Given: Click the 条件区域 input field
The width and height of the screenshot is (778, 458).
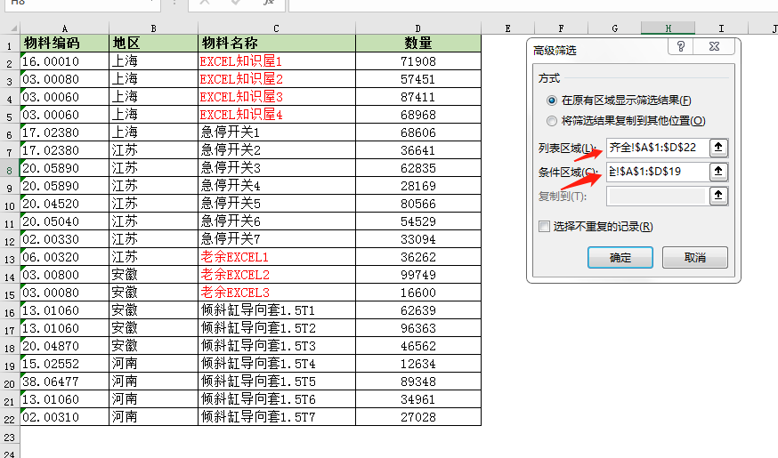Looking at the screenshot, I should (x=658, y=172).
